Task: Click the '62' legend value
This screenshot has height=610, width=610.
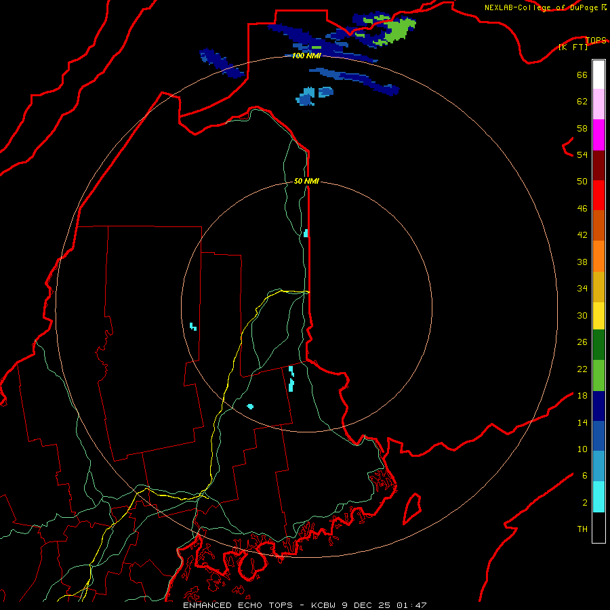Action: tap(582, 102)
